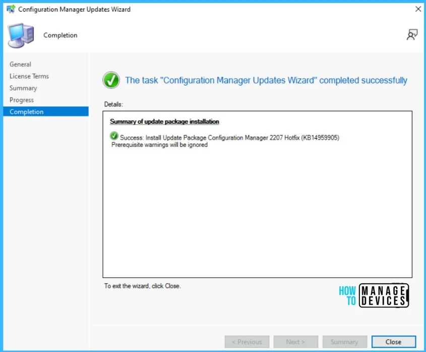
Task: Click the large green success checkmark icon
Action: 111,80
